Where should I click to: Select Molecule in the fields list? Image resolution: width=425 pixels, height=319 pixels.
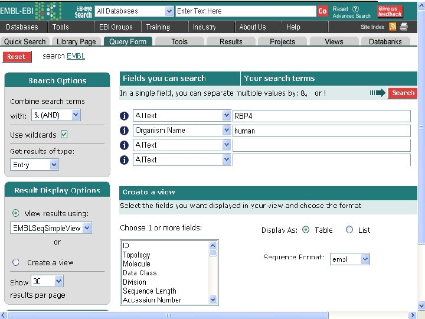coord(136,263)
